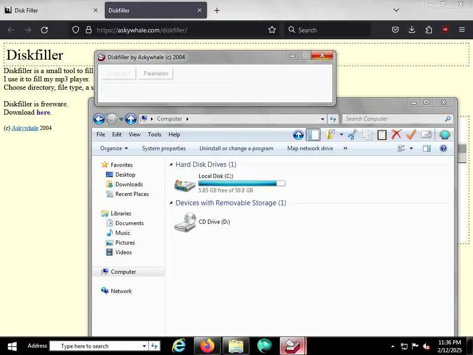
Task: Click Uninstall or change a program
Action: pos(236,148)
